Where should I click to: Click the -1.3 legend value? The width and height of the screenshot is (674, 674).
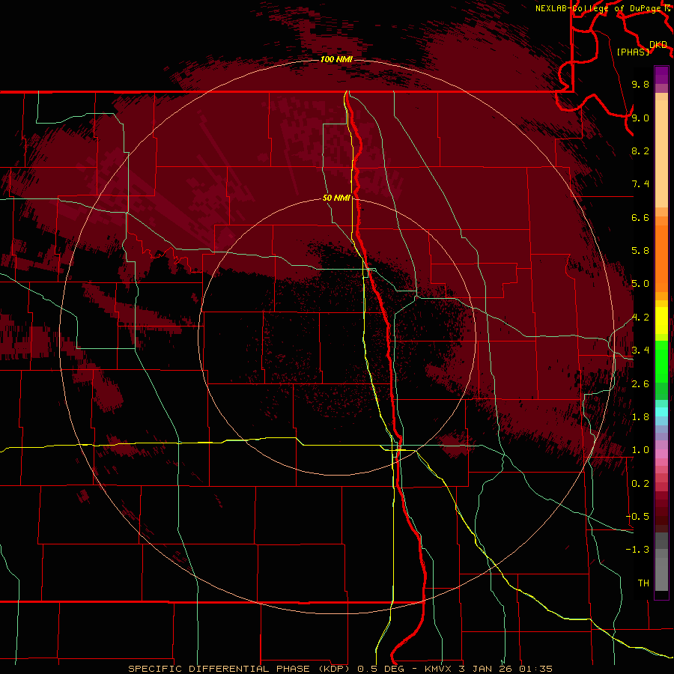pos(638,550)
